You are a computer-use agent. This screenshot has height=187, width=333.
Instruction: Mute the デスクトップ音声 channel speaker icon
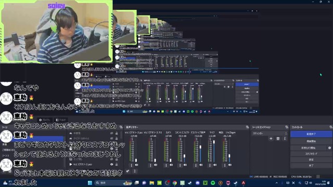click(201, 165)
